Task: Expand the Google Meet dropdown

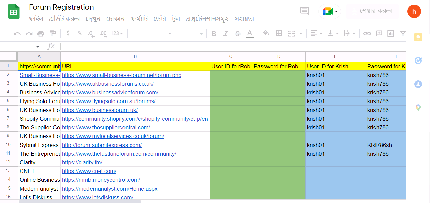Action: click(336, 11)
